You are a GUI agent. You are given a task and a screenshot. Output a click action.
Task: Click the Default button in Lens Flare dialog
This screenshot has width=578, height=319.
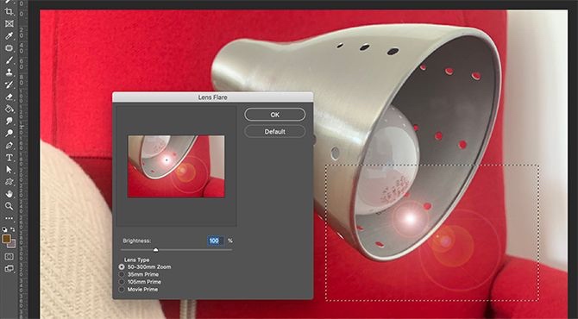point(275,132)
